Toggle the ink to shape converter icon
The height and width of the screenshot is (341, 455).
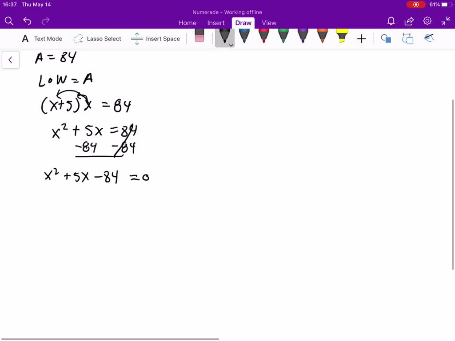pos(407,38)
